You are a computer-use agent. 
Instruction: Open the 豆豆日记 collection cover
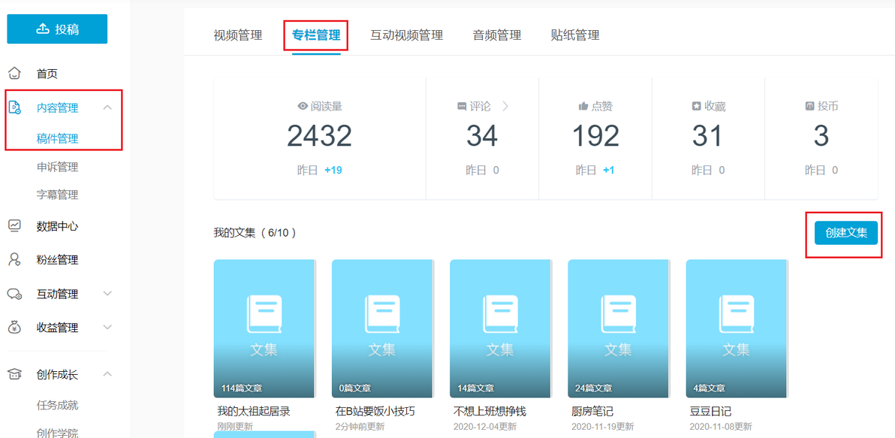click(x=737, y=329)
